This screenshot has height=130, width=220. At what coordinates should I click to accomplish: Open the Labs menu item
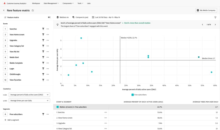(x=89, y=3)
